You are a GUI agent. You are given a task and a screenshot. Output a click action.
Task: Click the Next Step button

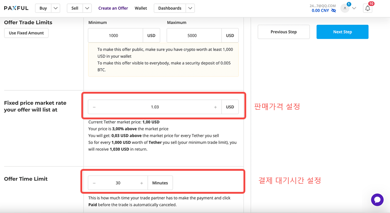click(x=342, y=32)
